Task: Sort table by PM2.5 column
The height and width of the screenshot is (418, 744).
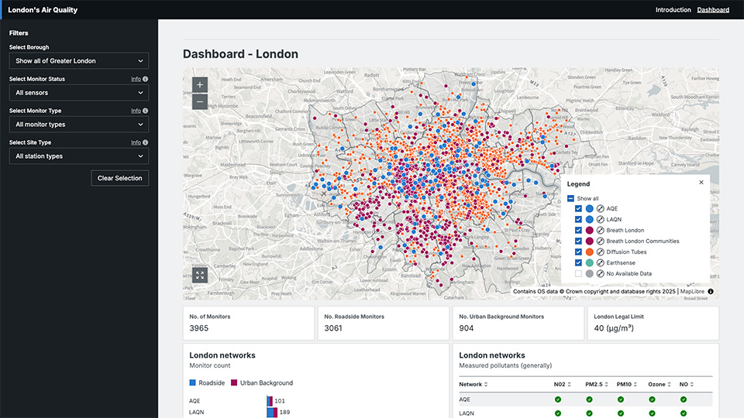Action: pos(597,385)
